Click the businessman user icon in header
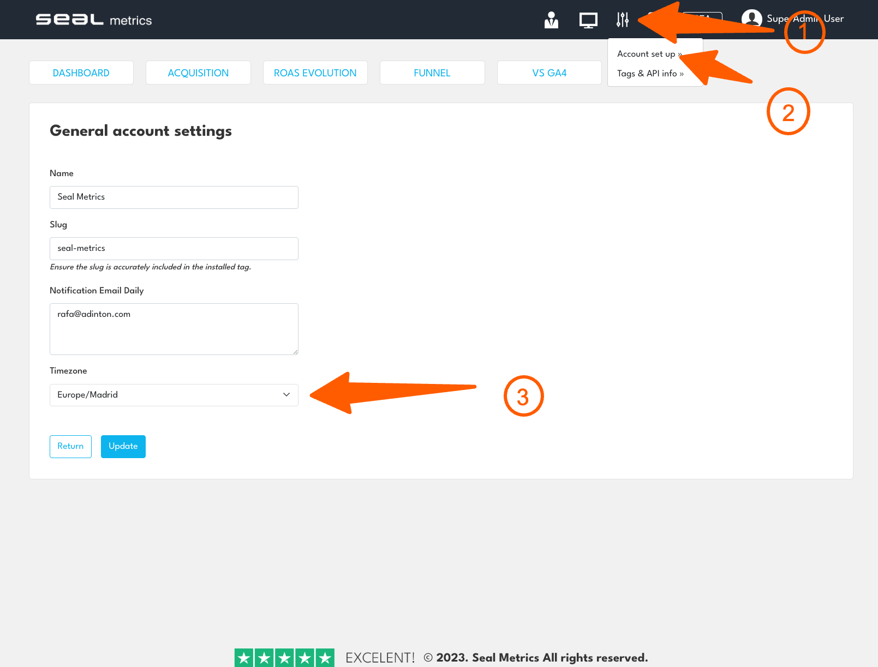This screenshot has height=667, width=878. (x=551, y=20)
